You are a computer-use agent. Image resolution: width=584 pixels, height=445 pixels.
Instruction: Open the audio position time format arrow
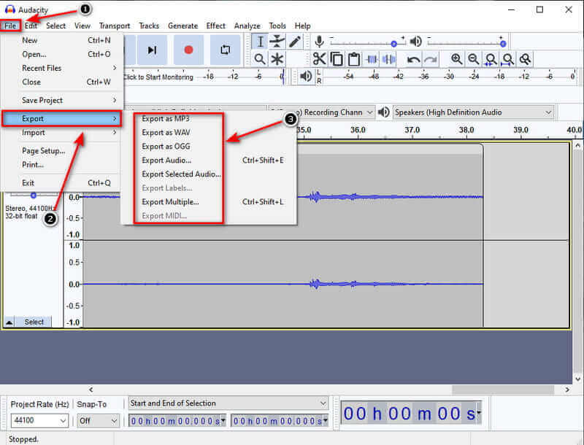point(479,412)
